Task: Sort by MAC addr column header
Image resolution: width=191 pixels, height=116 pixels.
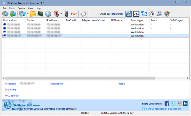Action: (73, 20)
